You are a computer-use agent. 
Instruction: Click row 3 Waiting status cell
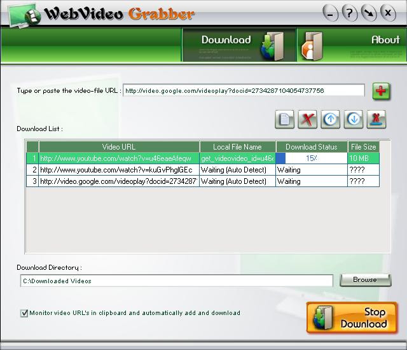(312, 181)
